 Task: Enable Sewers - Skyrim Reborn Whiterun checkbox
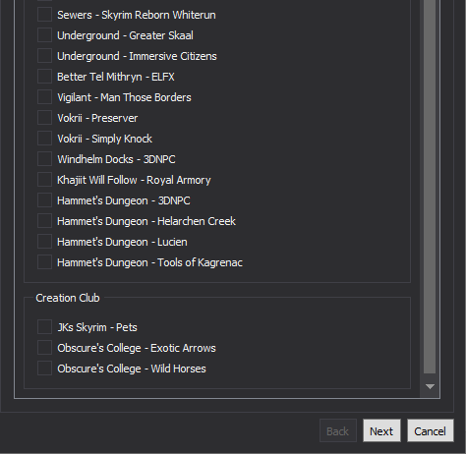pos(44,15)
